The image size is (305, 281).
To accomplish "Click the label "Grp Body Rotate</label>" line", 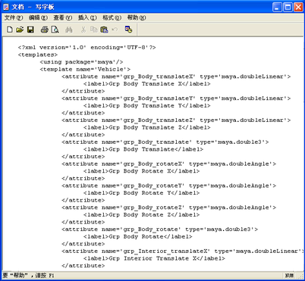I will (x=138, y=237).
